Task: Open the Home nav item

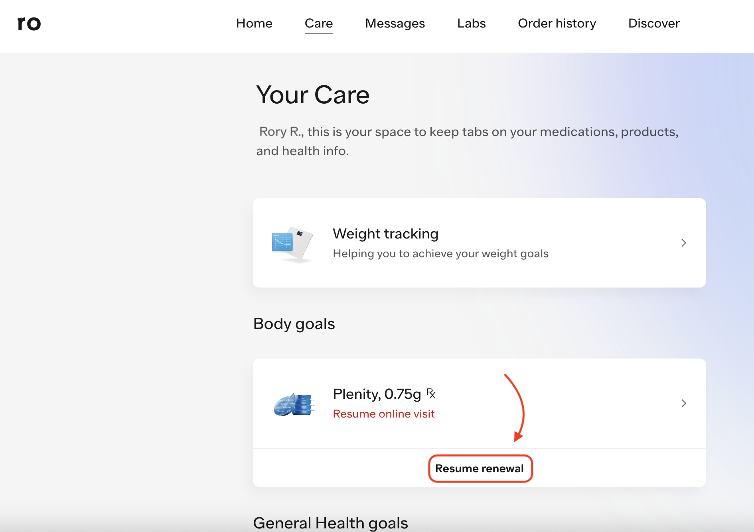Action: 254,24
